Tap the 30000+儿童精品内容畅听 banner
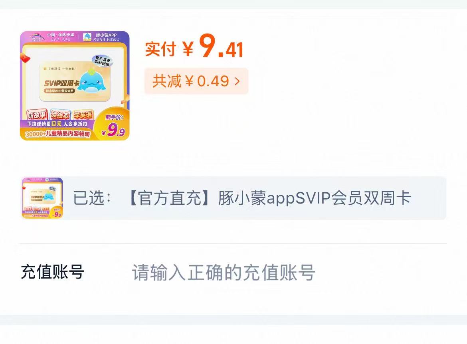The image size is (467, 344). coord(57,134)
